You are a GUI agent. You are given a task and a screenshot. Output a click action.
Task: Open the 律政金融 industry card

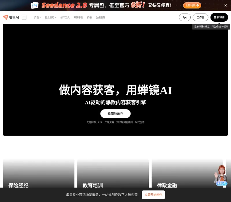click(x=187, y=173)
